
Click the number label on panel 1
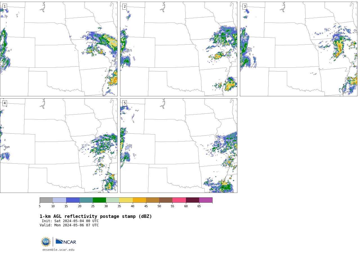point(4,6)
